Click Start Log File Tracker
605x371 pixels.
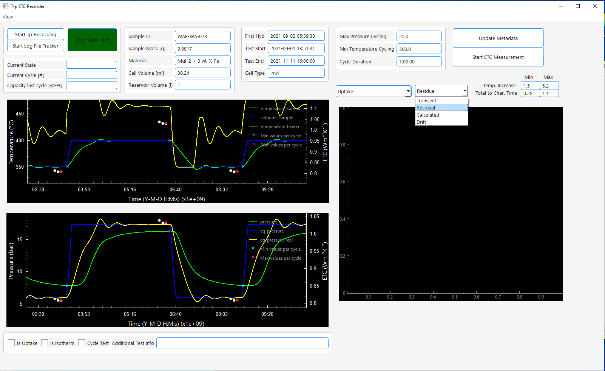click(x=35, y=46)
